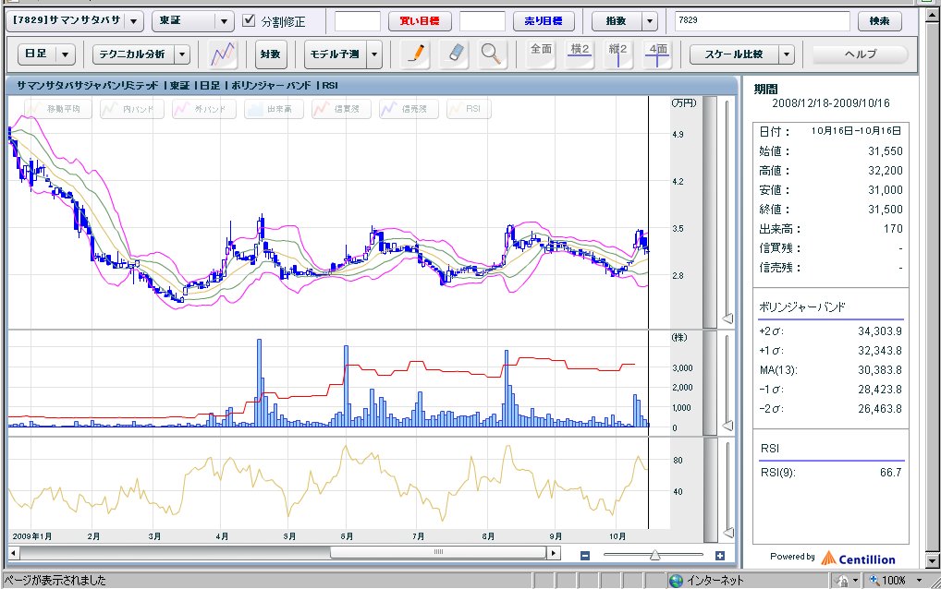
Task: Choose the 4面 four-panel layout
Action: [656, 54]
